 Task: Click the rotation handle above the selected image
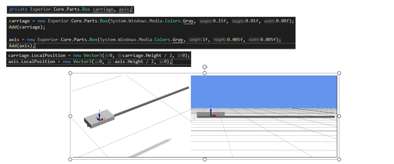click(x=205, y=67)
